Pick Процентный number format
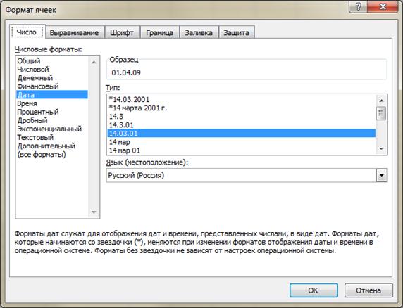403x308 pixels. (51, 112)
